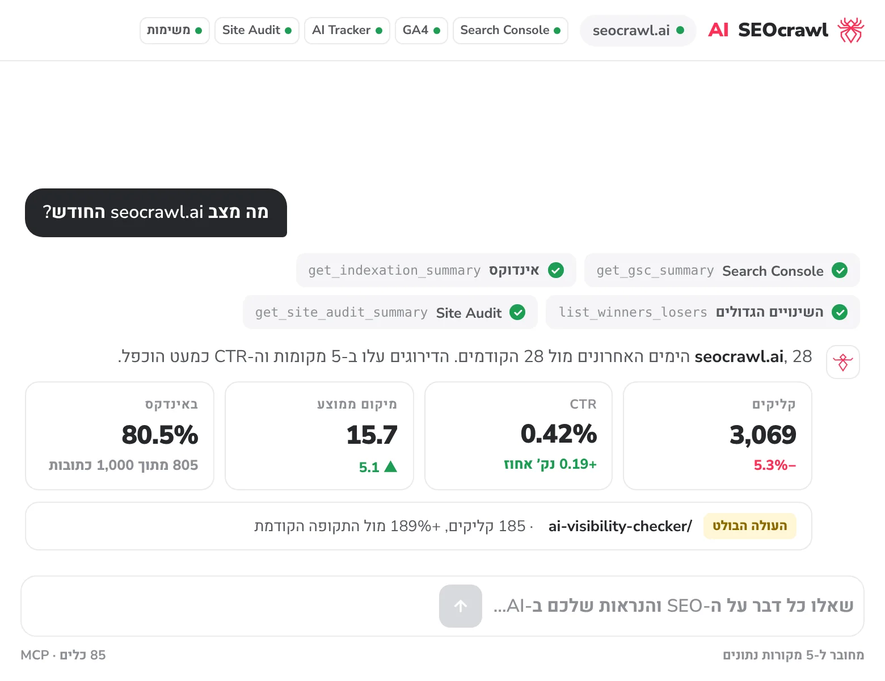Click the −5.3% clicks change value
The width and height of the screenshot is (885, 681).
(775, 465)
